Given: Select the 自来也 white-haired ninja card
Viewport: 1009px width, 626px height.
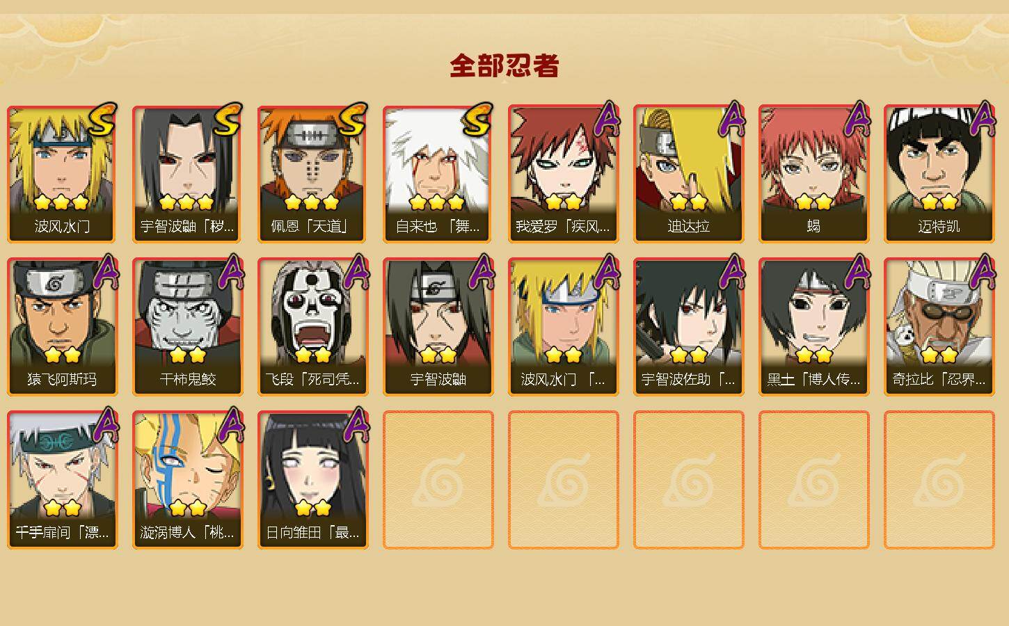Looking at the screenshot, I should pos(438,174).
